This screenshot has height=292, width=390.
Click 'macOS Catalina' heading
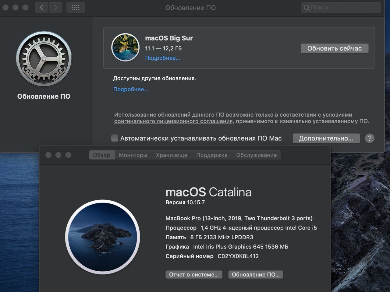click(x=208, y=192)
